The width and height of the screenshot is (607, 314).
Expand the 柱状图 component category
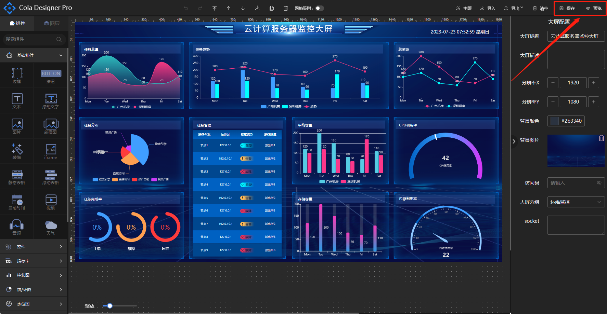(x=34, y=275)
